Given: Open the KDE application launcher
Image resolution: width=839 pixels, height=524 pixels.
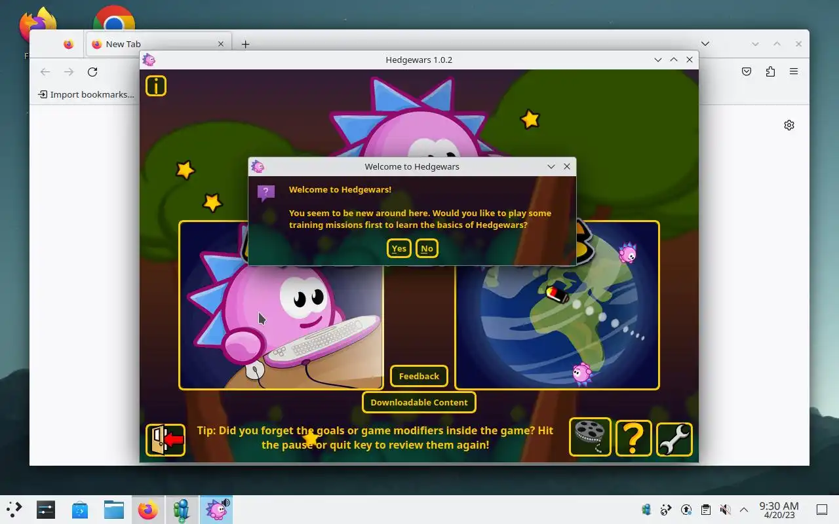Looking at the screenshot, I should [14, 510].
